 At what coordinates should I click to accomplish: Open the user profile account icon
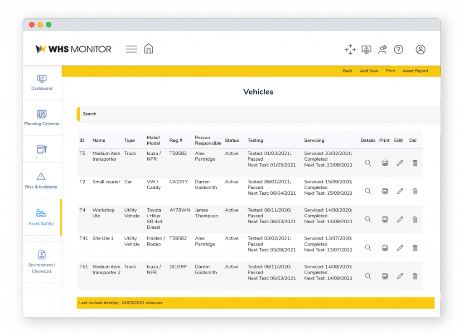(x=420, y=50)
